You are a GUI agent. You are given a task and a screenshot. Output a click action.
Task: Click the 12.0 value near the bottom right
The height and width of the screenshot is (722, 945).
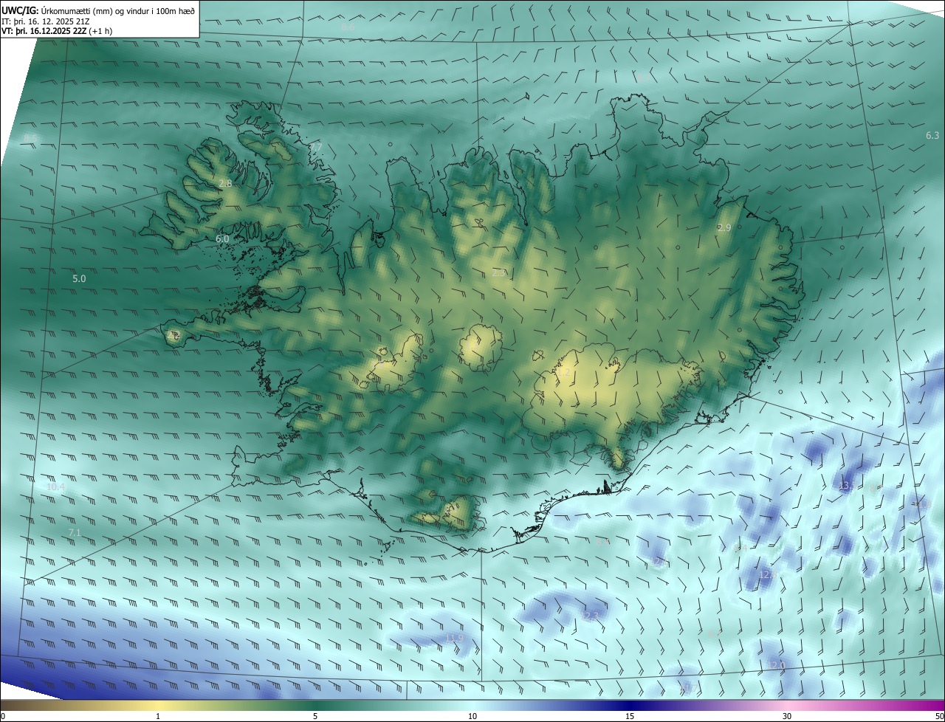(776, 666)
